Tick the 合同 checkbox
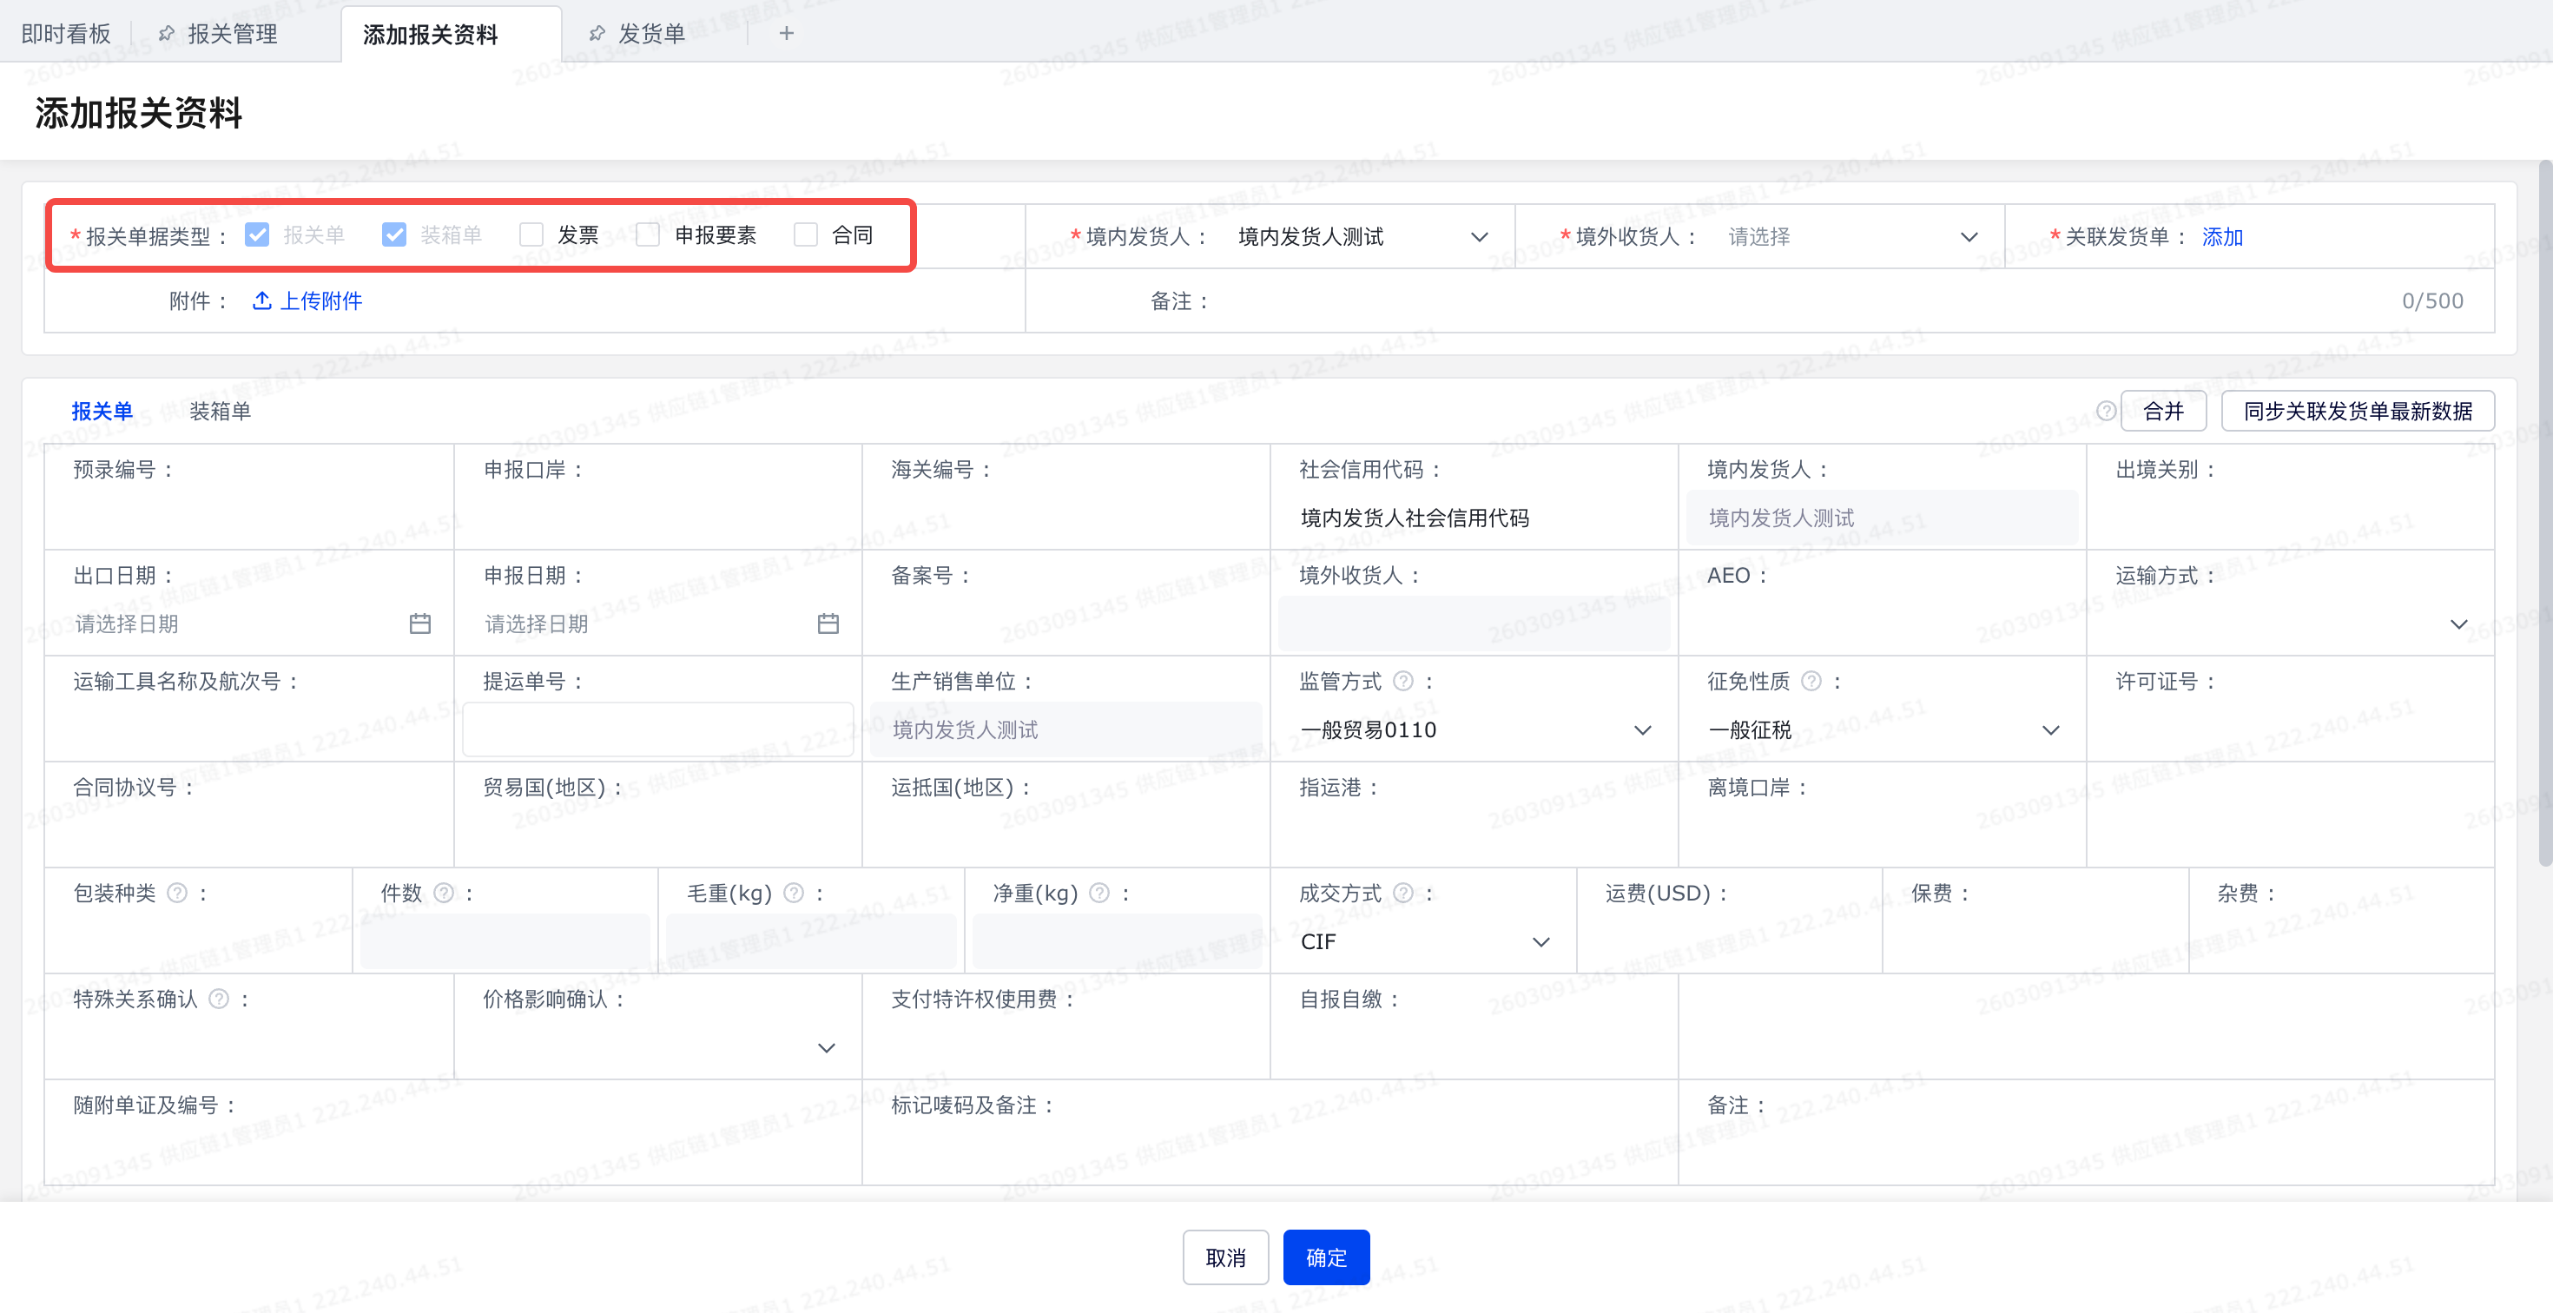This screenshot has height=1313, width=2553. 806,234
